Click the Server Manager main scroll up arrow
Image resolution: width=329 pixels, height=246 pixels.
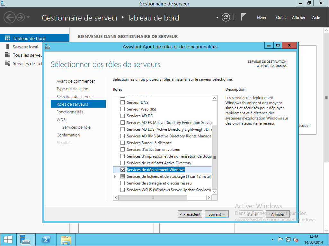click(326, 30)
